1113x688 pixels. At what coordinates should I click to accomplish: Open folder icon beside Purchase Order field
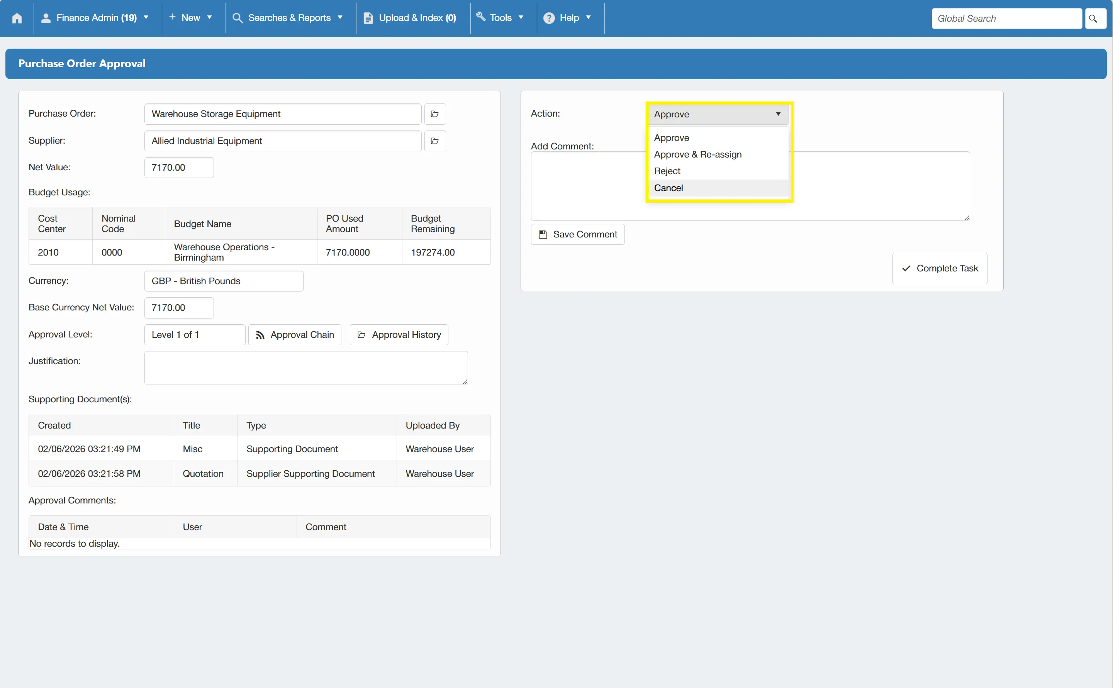(434, 114)
